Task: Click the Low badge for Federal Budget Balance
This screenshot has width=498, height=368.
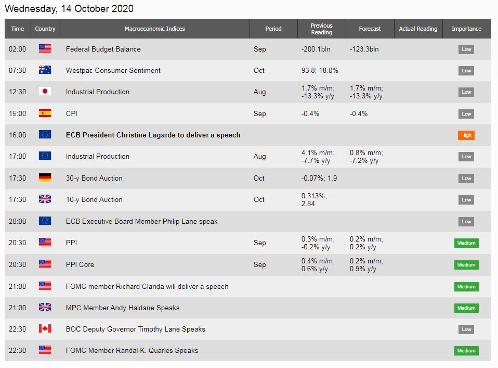Action: (466, 49)
